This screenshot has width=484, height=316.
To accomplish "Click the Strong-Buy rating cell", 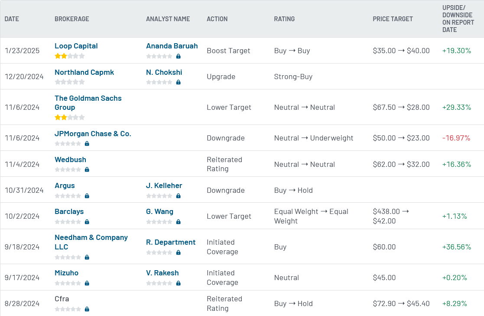I will coord(293,77).
